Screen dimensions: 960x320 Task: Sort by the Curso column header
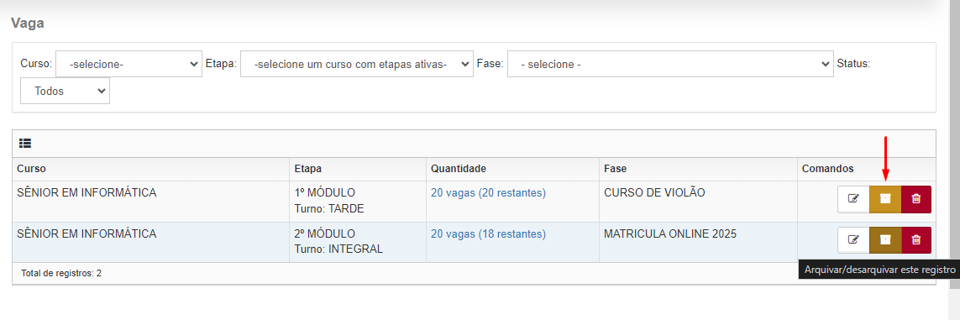pos(31,168)
